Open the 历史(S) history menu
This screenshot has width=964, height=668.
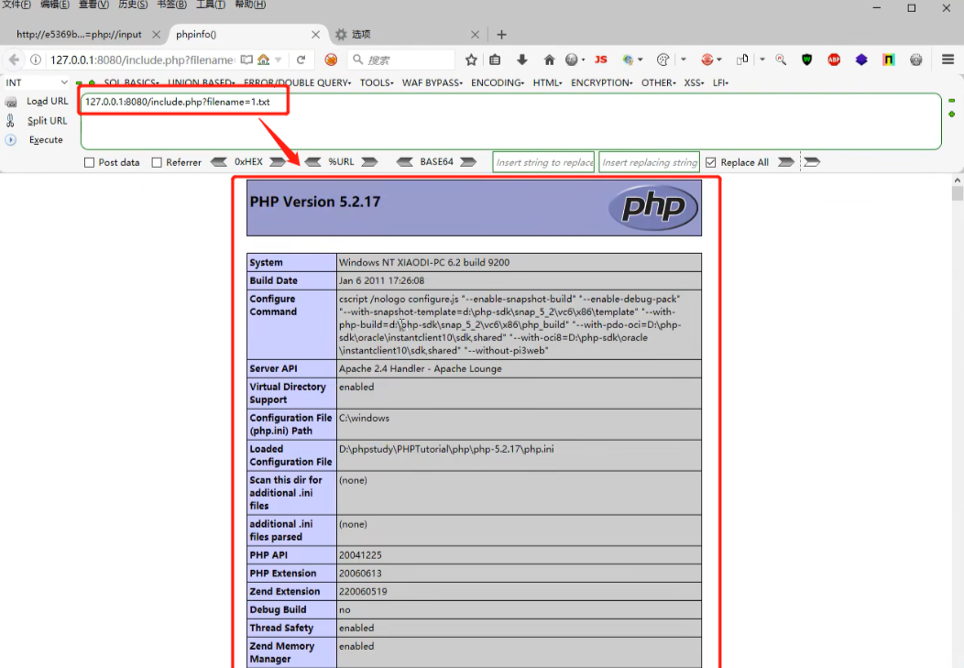coord(132,5)
